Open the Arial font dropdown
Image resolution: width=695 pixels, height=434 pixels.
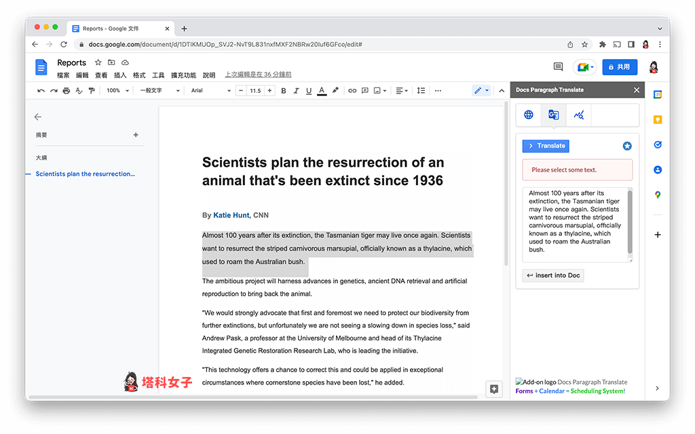(x=211, y=91)
